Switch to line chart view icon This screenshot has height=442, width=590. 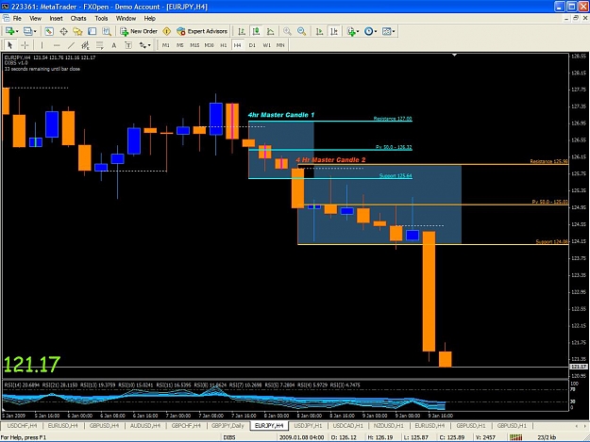(x=270, y=31)
